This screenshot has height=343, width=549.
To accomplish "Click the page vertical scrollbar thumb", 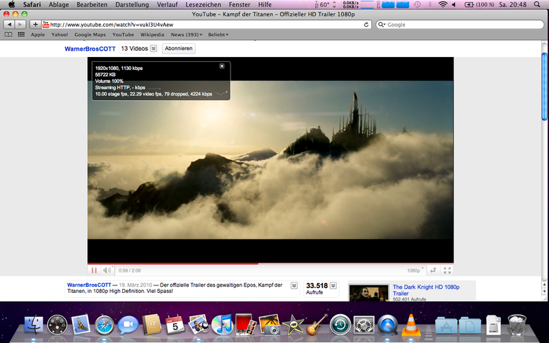I will [544, 87].
